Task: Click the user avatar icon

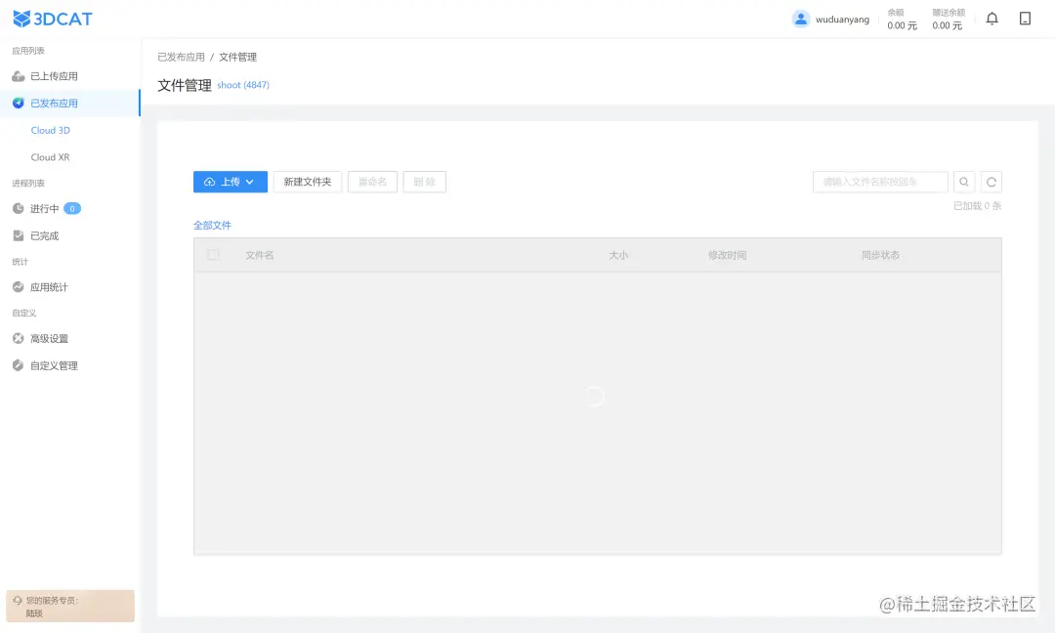Action: pyautogui.click(x=801, y=19)
